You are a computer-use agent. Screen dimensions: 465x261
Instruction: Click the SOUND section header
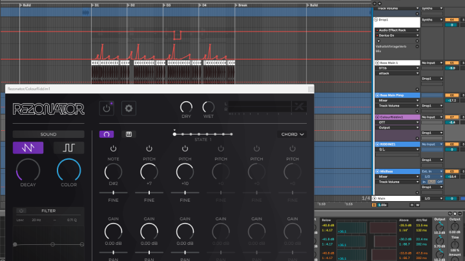click(48, 134)
